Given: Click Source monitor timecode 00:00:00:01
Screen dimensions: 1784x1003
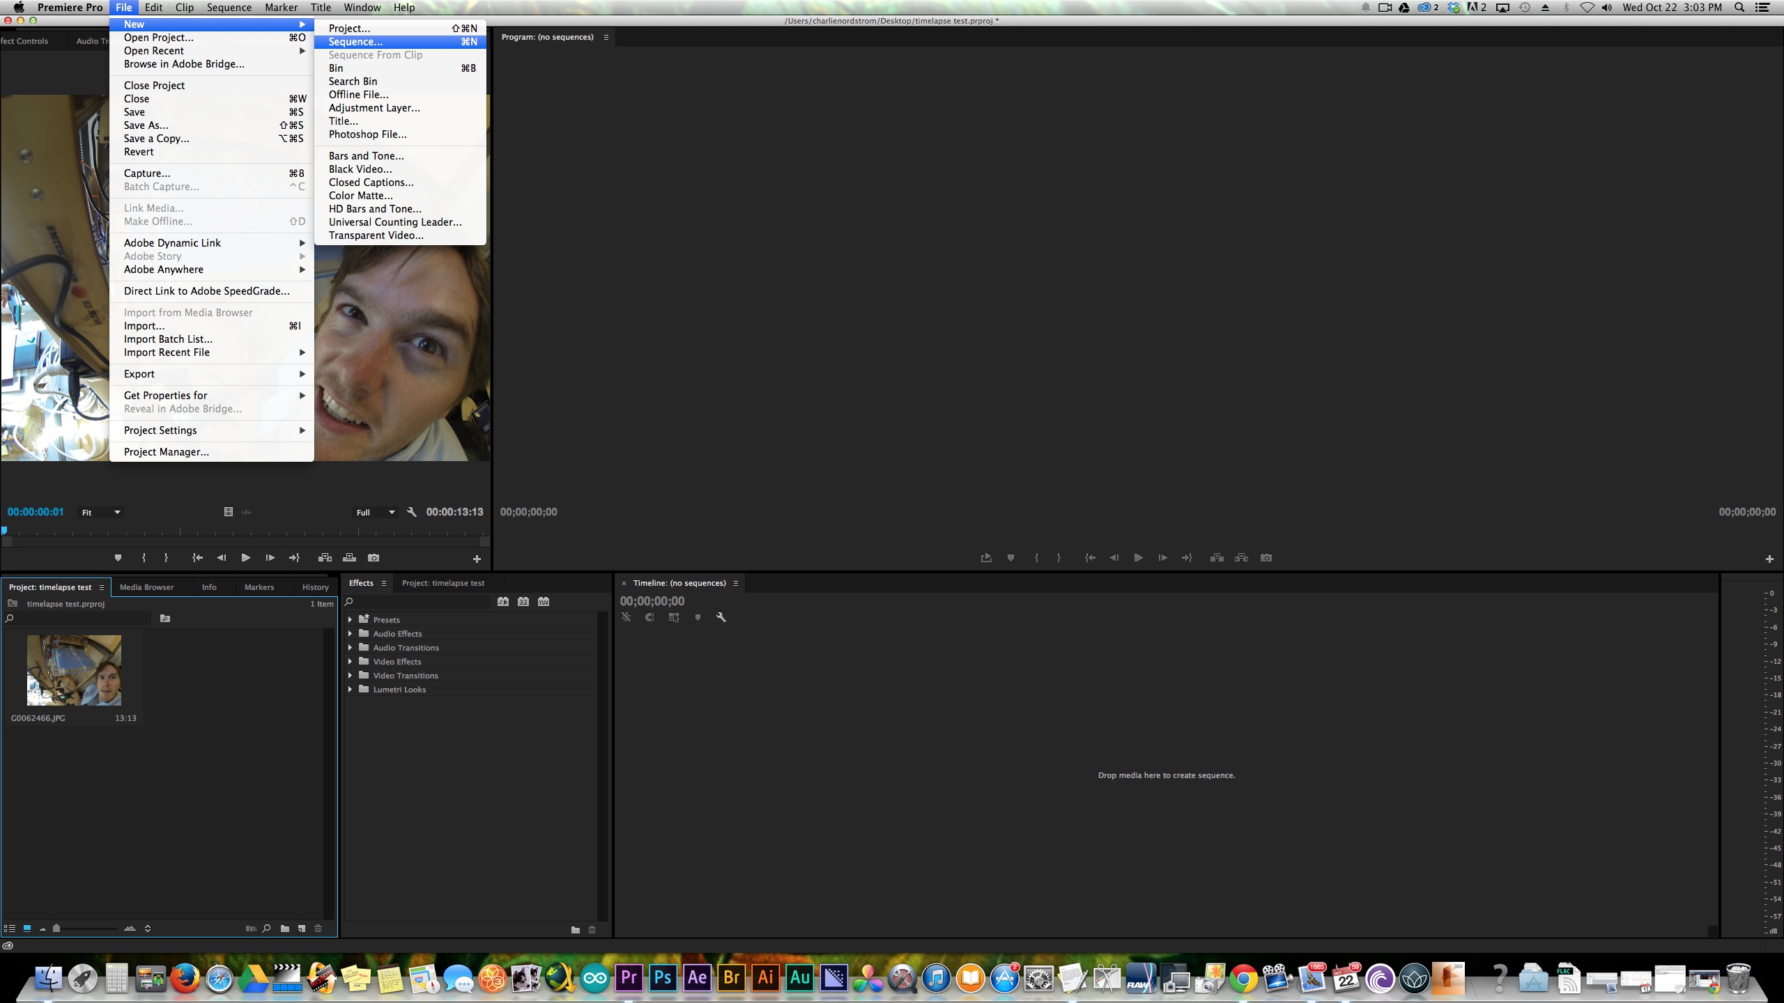Looking at the screenshot, I should click(x=36, y=512).
